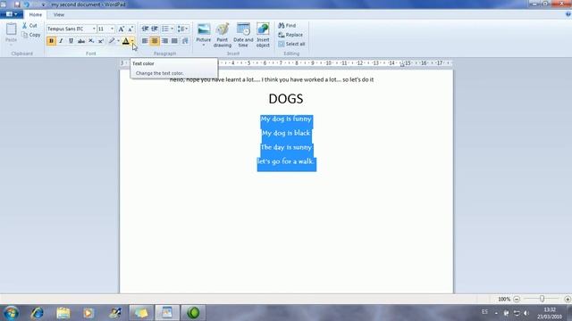Toggle Bold formatting
572x321 pixels.
[51, 41]
